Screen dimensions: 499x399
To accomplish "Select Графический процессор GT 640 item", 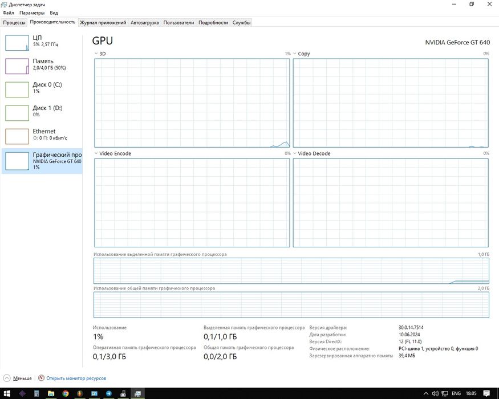I will pos(42,161).
